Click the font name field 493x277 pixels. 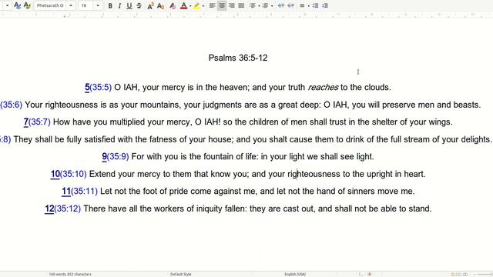(50, 5)
